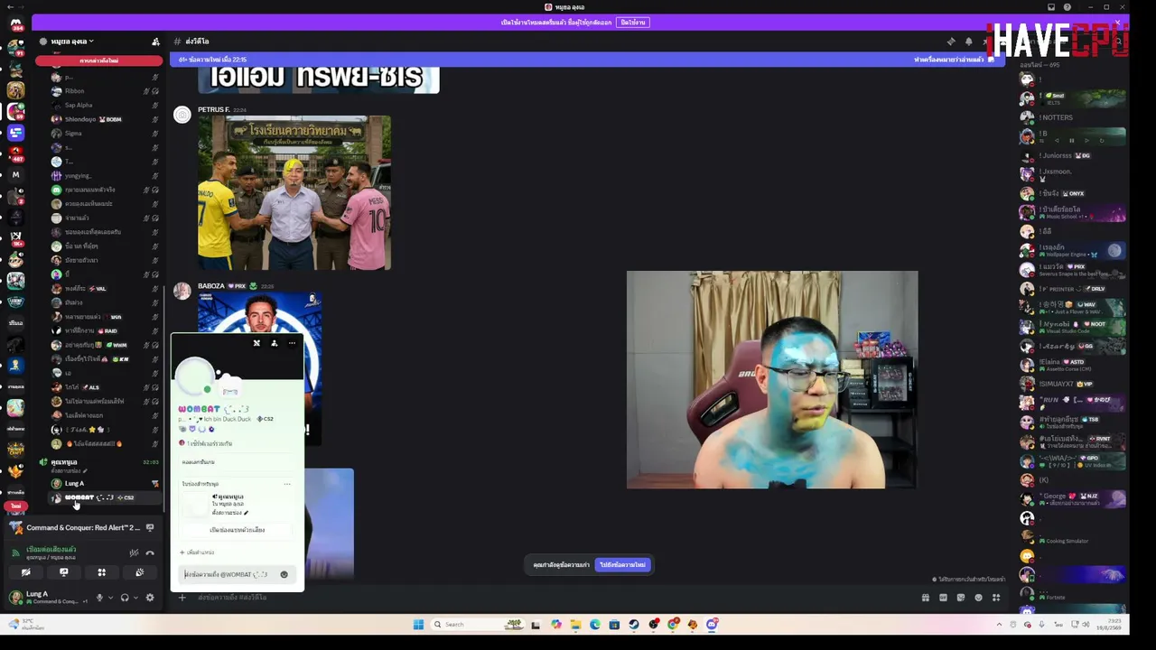Open the server name dropdown menu

72,42
